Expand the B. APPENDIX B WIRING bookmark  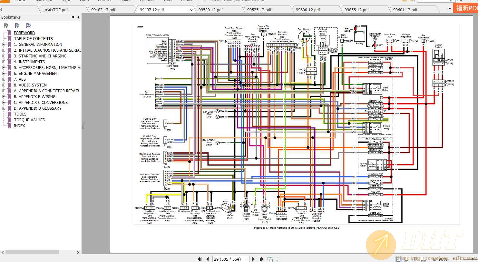click(4, 97)
